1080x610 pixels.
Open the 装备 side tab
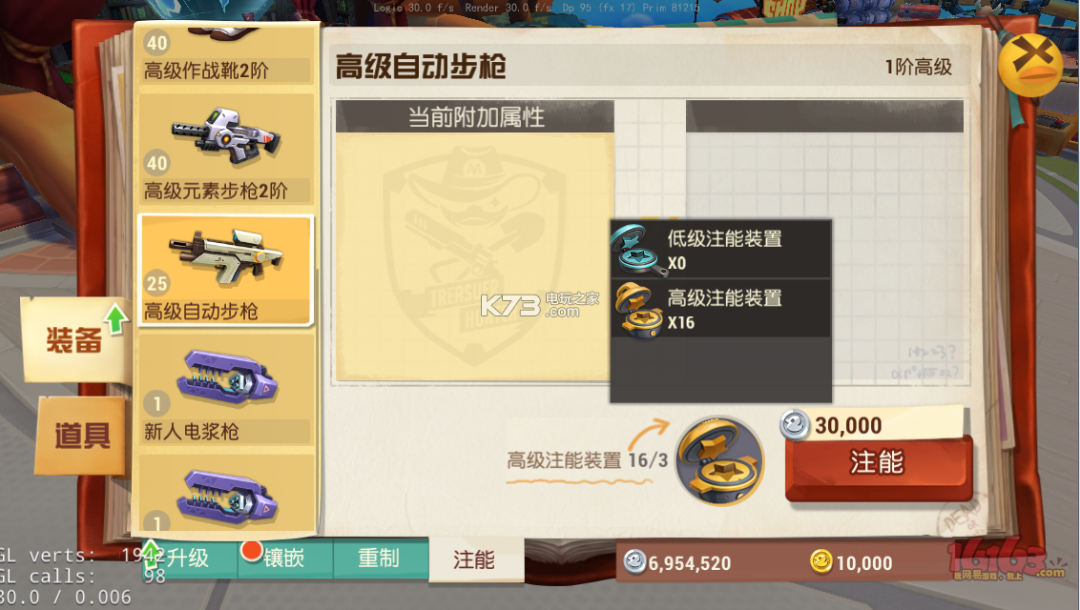pyautogui.click(x=74, y=339)
